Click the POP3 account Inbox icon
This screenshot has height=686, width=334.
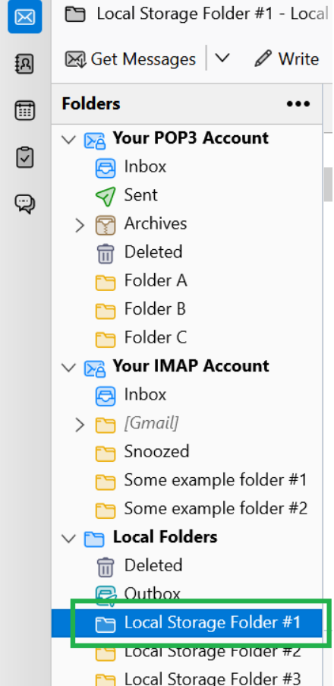tap(106, 167)
